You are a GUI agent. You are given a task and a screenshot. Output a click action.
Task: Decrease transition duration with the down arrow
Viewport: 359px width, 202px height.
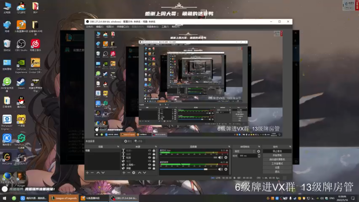[x=259, y=157]
